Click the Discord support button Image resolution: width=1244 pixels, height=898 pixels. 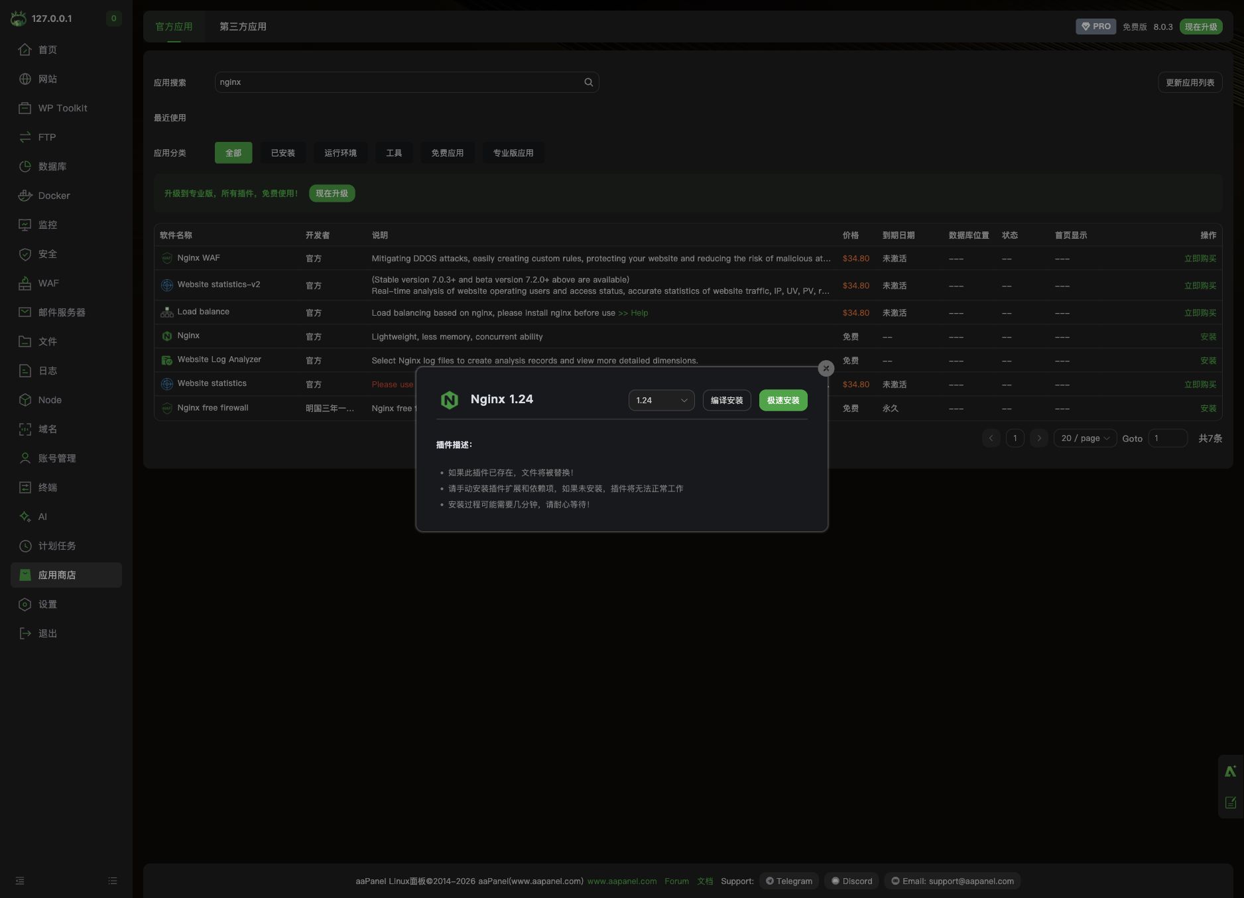852,881
